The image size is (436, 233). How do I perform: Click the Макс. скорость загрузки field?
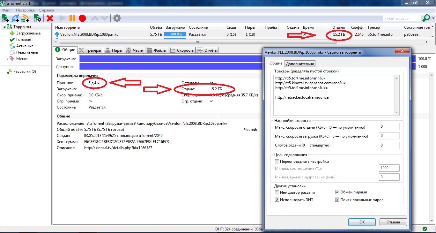pos(389,136)
